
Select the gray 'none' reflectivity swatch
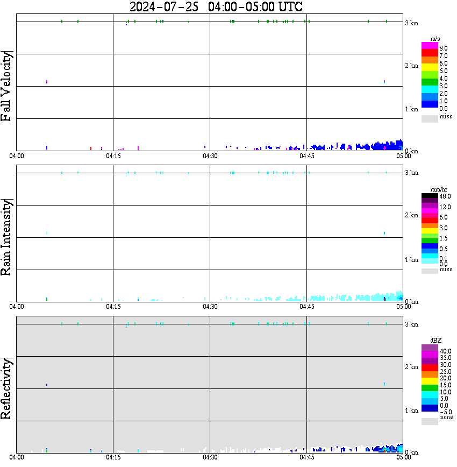click(x=430, y=421)
